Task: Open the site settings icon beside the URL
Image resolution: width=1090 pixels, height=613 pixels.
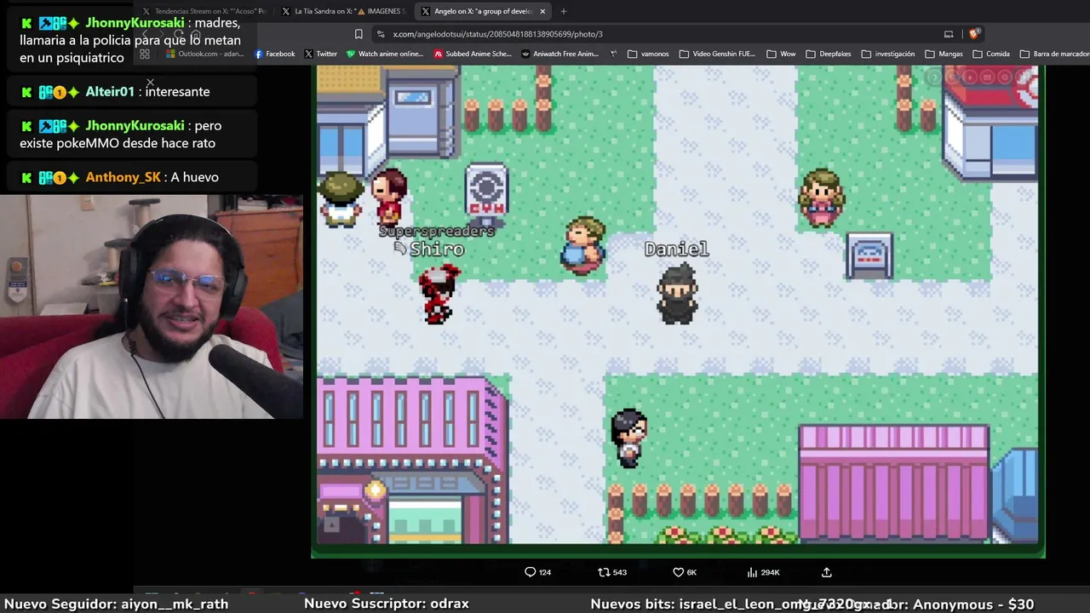Action: click(x=381, y=34)
